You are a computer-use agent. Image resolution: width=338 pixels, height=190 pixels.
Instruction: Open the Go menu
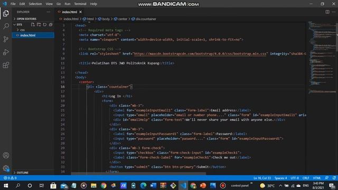coord(59,4)
